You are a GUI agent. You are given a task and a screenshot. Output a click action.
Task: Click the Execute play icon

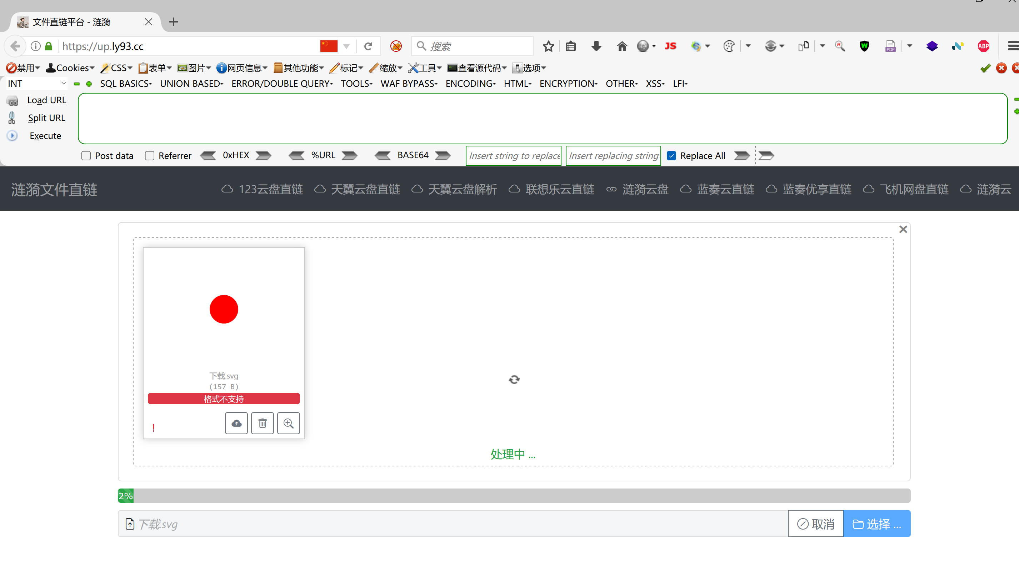pos(12,136)
